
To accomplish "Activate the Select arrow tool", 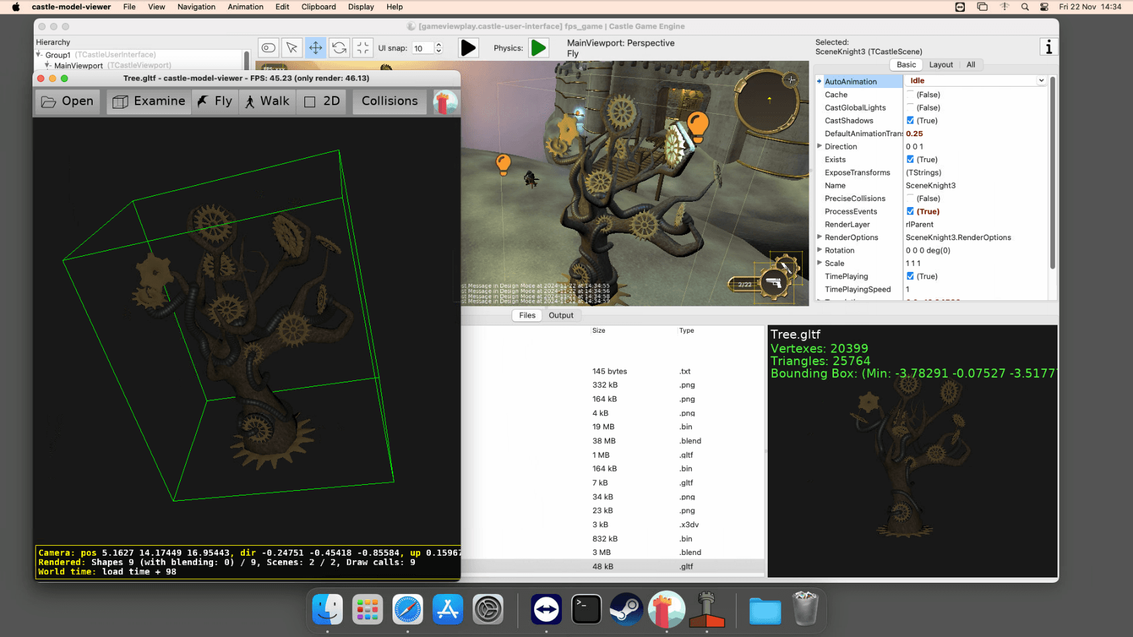I will 292,48.
